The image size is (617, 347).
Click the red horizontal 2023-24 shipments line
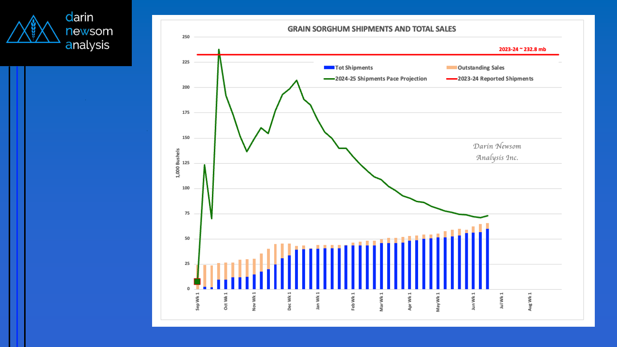tap(378, 55)
